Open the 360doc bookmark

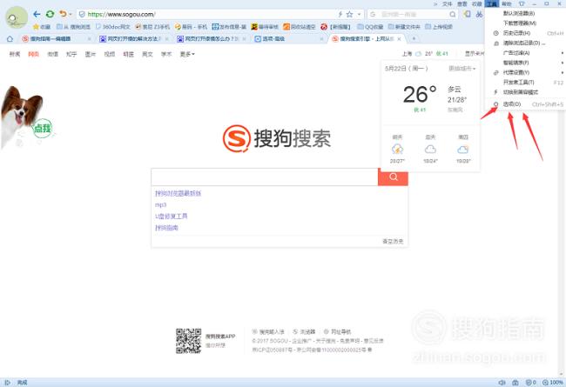pyautogui.click(x=112, y=27)
